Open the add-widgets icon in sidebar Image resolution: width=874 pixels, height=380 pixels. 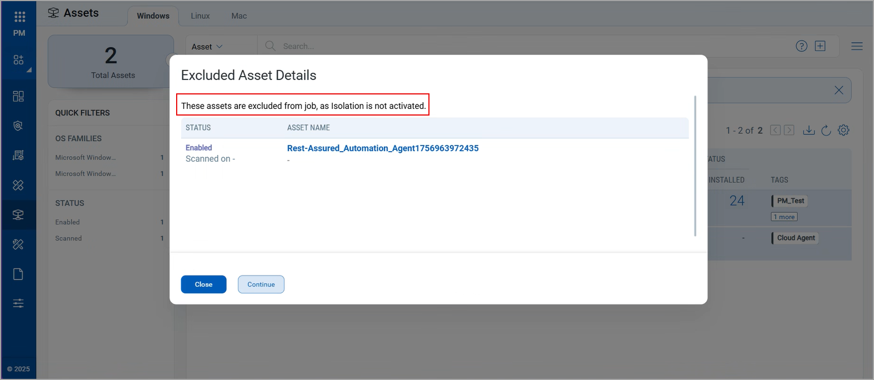[19, 59]
